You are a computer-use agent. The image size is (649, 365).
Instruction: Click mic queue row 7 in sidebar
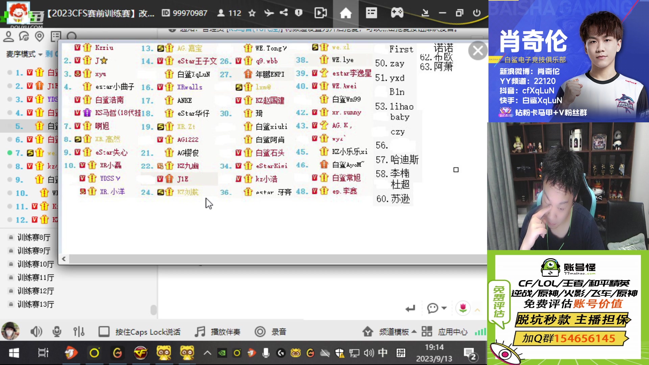pyautogui.click(x=32, y=153)
